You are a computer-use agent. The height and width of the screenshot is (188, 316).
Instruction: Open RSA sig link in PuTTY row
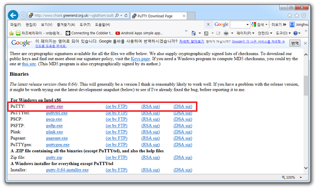click(x=150, y=106)
